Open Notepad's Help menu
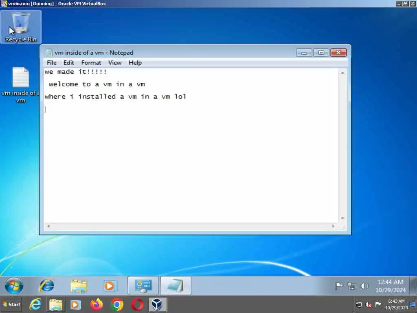Viewport: 417px width, 313px height. pyautogui.click(x=135, y=63)
